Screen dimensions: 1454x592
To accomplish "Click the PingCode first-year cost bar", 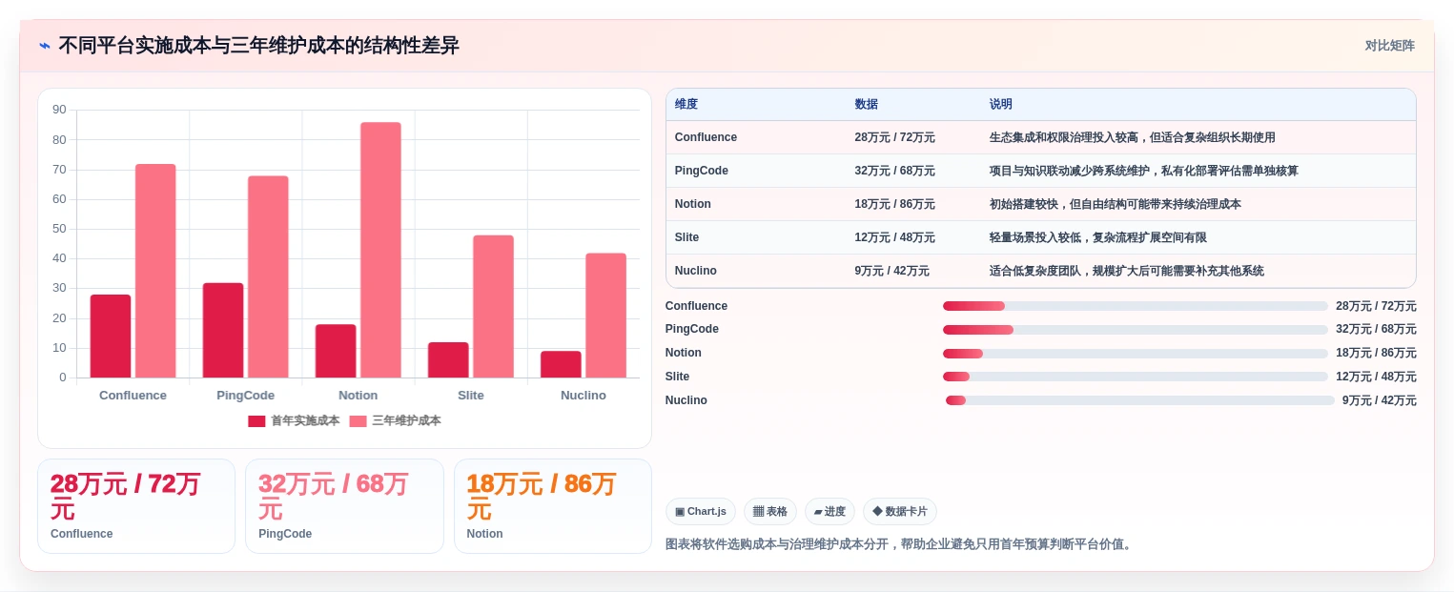I will pos(223,330).
